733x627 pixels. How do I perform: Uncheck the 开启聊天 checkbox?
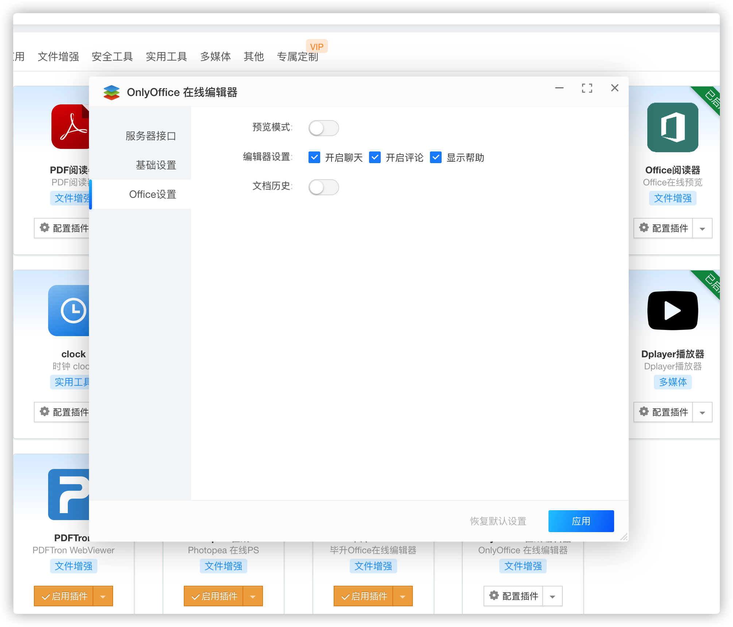point(314,157)
